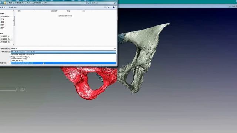
Task: Choose Wavefront OBJ (*.obj) option
Action: (x=63, y=59)
